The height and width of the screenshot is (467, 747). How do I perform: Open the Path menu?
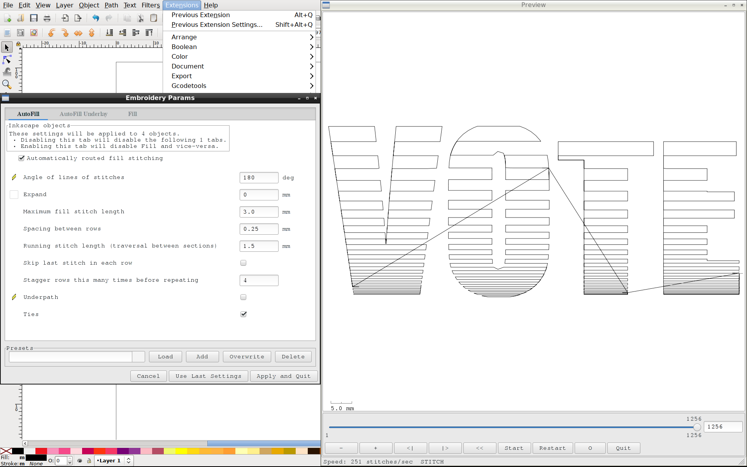pyautogui.click(x=111, y=5)
